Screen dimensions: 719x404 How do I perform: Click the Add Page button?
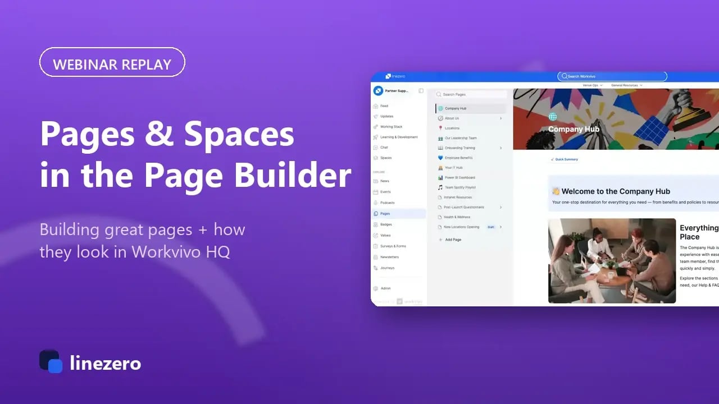click(449, 240)
